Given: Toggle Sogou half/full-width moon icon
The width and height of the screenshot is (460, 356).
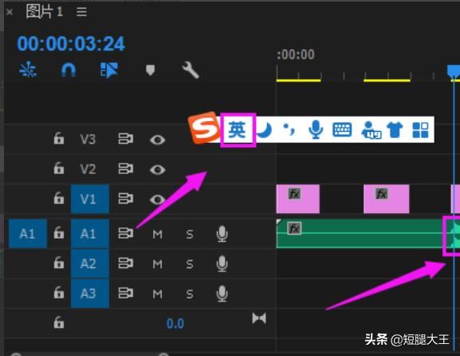Looking at the screenshot, I should [265, 129].
